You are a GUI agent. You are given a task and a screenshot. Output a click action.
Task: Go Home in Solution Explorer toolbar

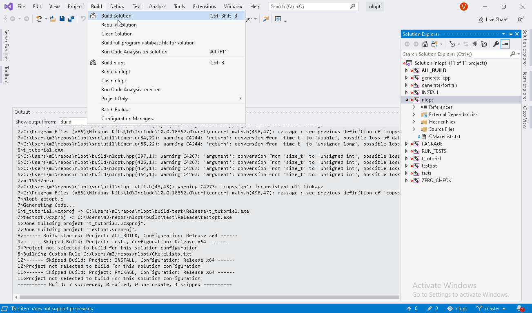(x=425, y=44)
